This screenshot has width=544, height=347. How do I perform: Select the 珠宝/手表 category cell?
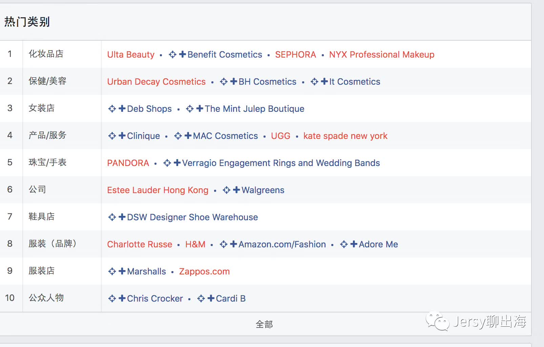(62, 162)
